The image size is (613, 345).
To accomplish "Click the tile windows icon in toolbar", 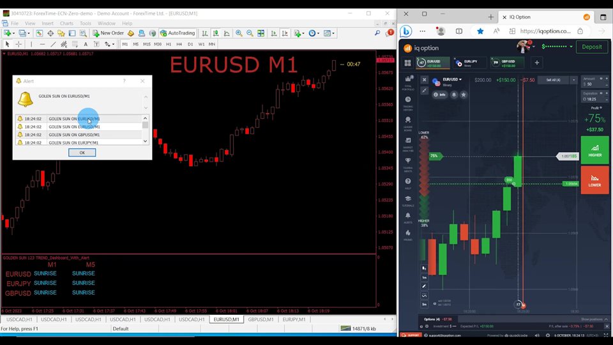I will pos(261,33).
